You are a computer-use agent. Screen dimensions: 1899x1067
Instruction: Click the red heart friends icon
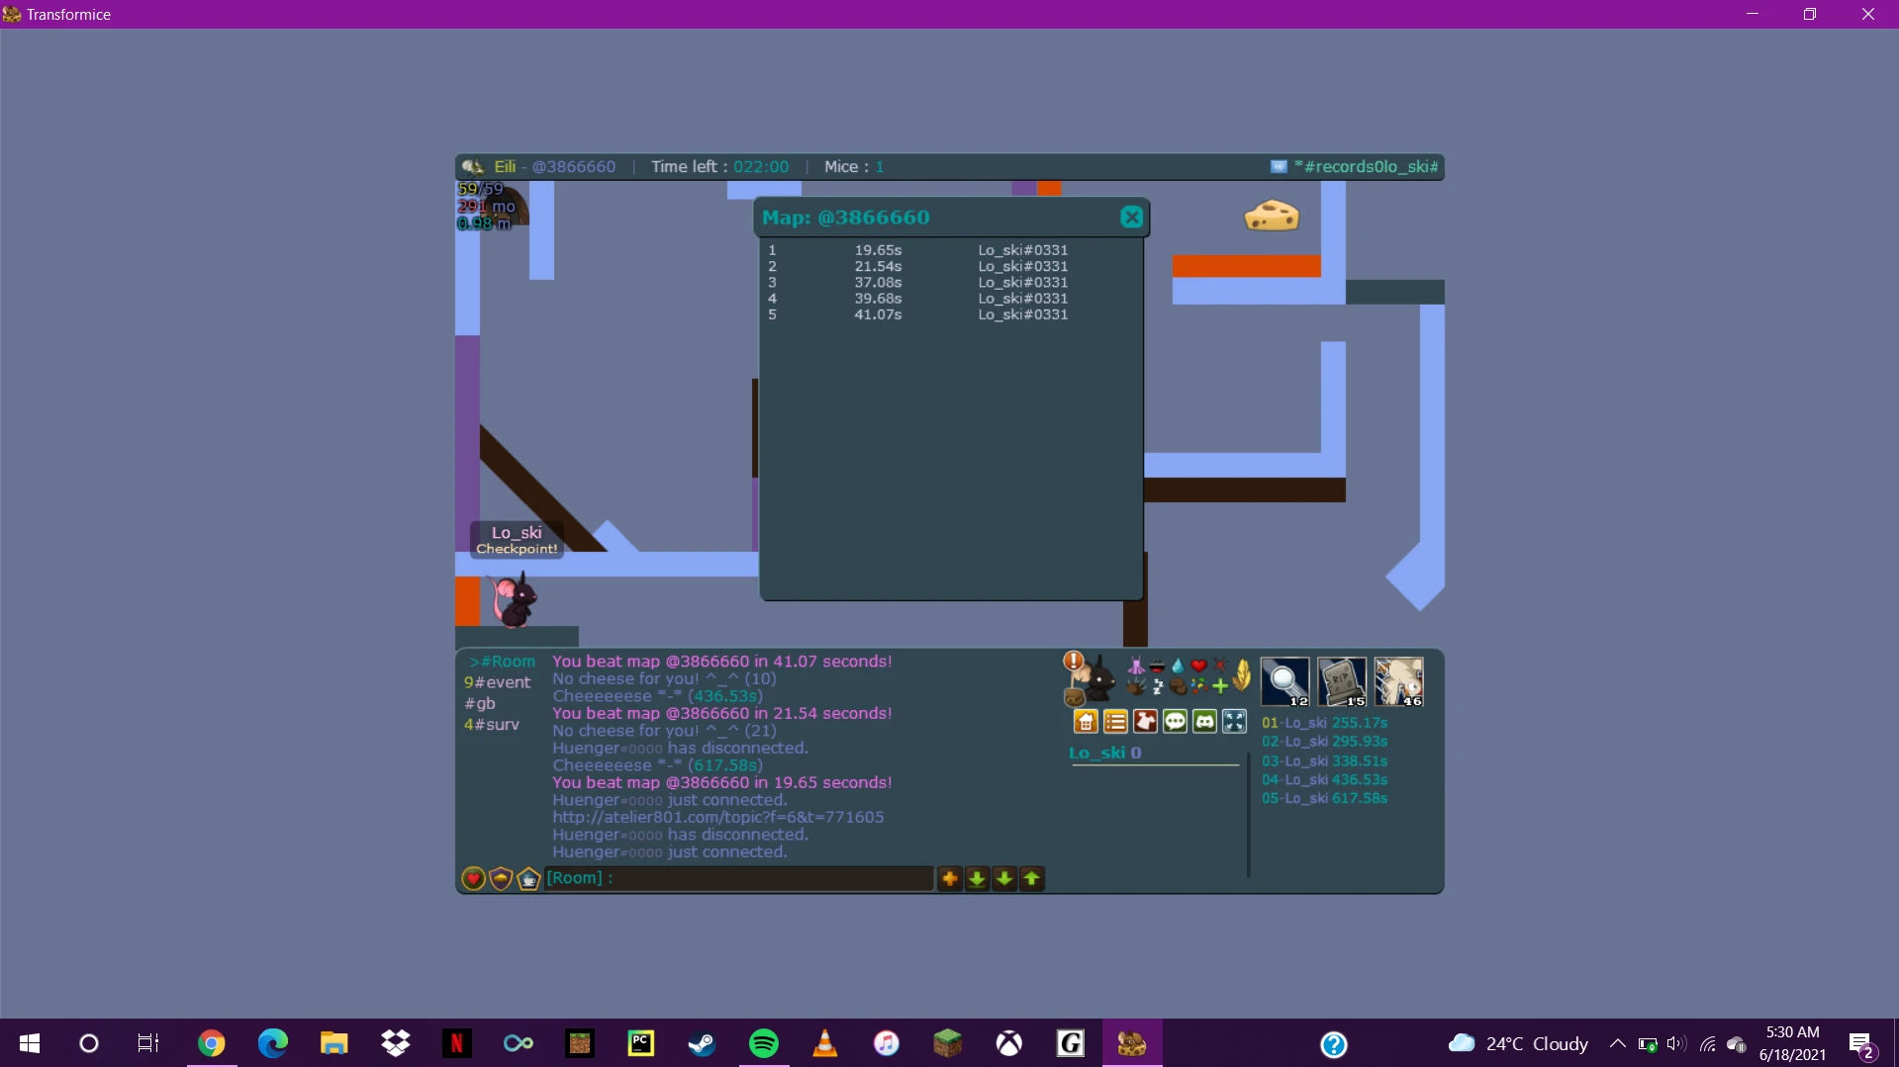[x=473, y=878]
